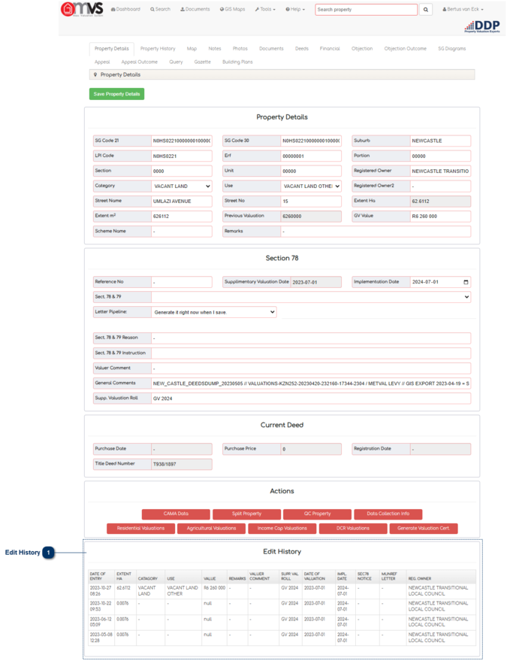Open the Documents tab under property tabs
This screenshot has height=664, width=507.
point(271,49)
